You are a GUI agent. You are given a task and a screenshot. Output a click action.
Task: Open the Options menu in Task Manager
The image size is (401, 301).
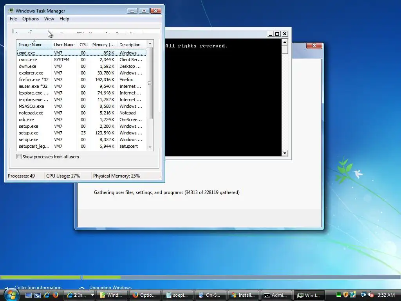click(31, 19)
